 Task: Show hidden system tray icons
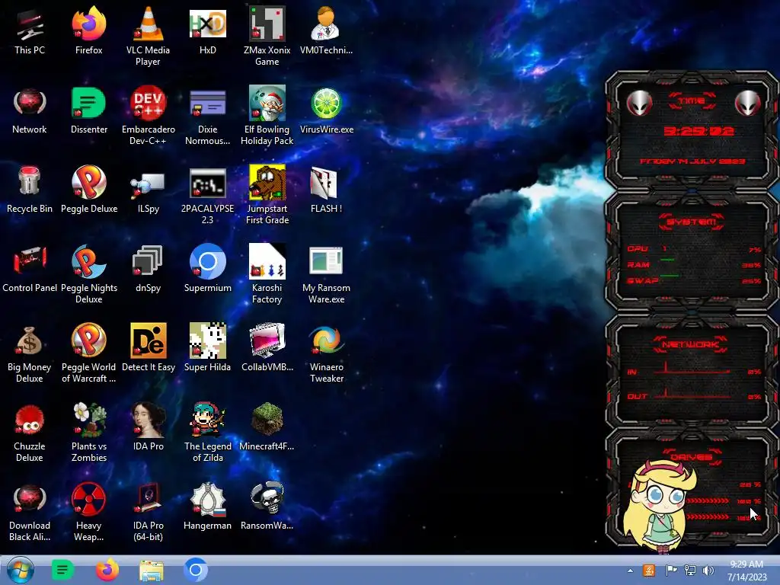[x=630, y=571]
